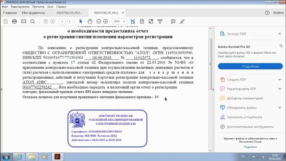
Task: Open the Справка menu
Action: click(x=61, y=7)
